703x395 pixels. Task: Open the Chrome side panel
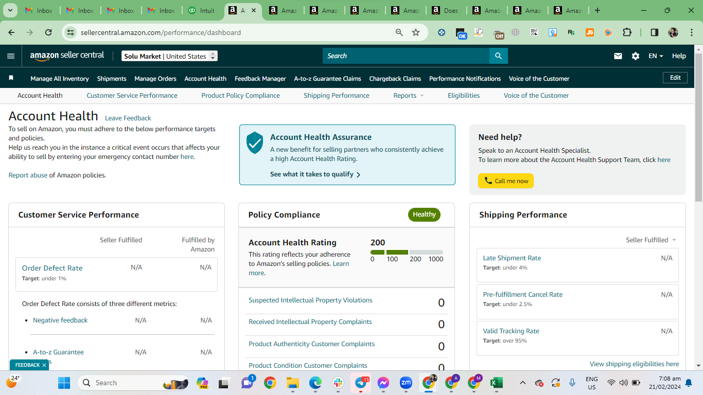pos(654,32)
